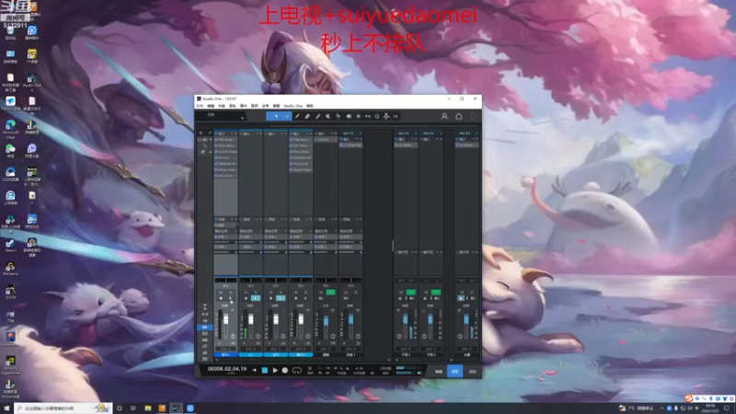Close the mixer with the X icon
The width and height of the screenshot is (736, 414).
click(201, 133)
